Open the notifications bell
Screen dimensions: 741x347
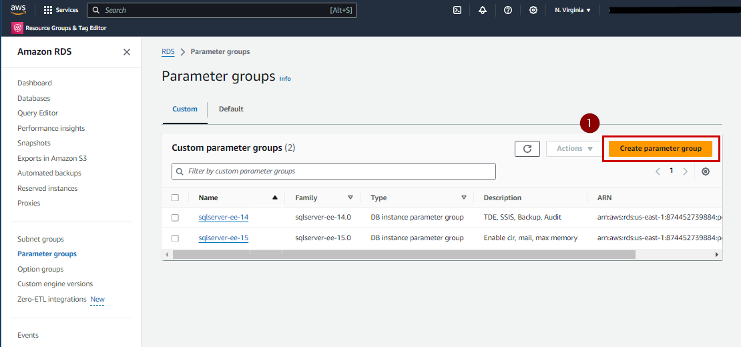pos(483,10)
